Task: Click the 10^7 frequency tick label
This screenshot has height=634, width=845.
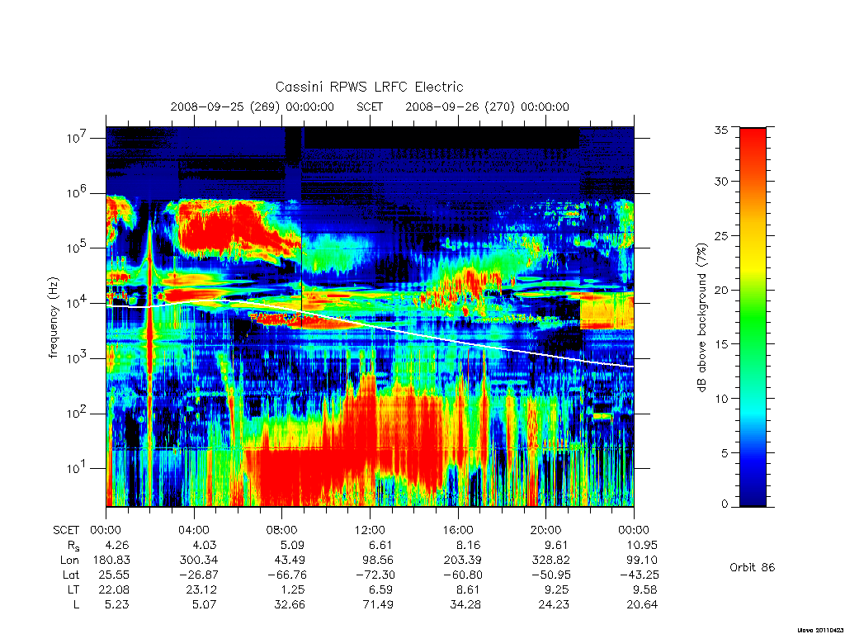Action: 77,138
